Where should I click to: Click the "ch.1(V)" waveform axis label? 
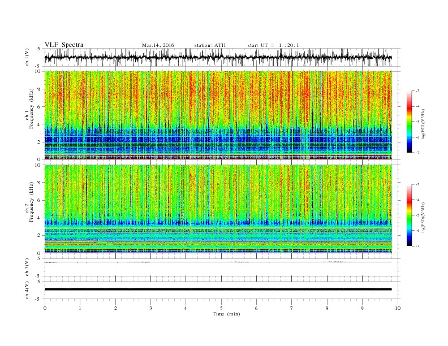coord(27,57)
